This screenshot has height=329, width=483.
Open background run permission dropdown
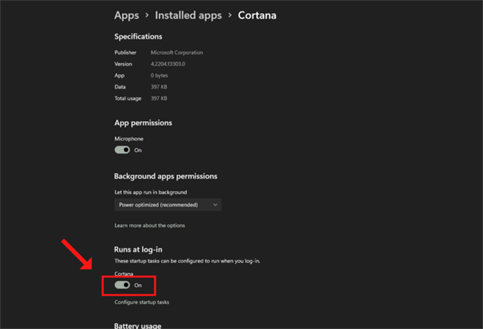pyautogui.click(x=168, y=205)
